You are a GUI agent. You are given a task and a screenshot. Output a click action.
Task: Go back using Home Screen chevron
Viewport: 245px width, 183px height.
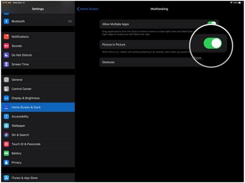88,9
